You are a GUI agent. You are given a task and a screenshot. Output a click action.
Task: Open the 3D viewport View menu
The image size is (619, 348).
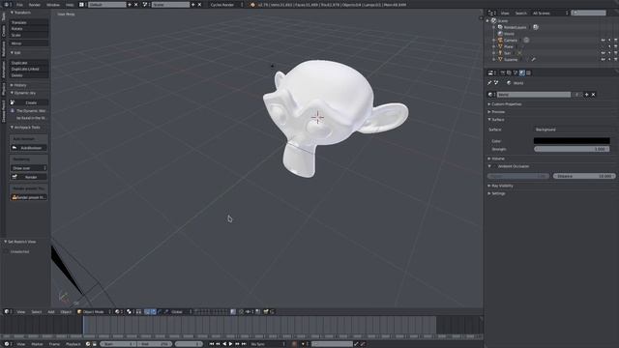[20, 311]
